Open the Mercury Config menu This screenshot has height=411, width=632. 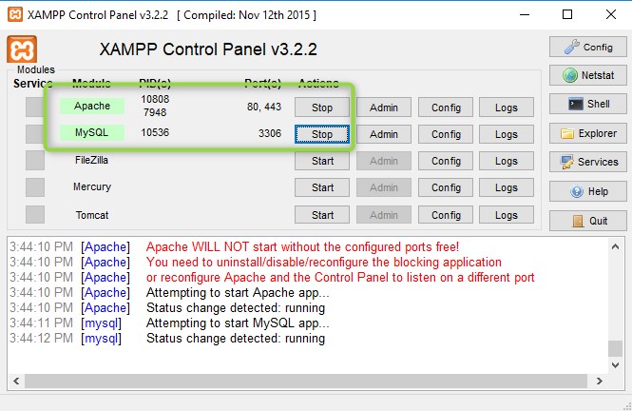[446, 187]
